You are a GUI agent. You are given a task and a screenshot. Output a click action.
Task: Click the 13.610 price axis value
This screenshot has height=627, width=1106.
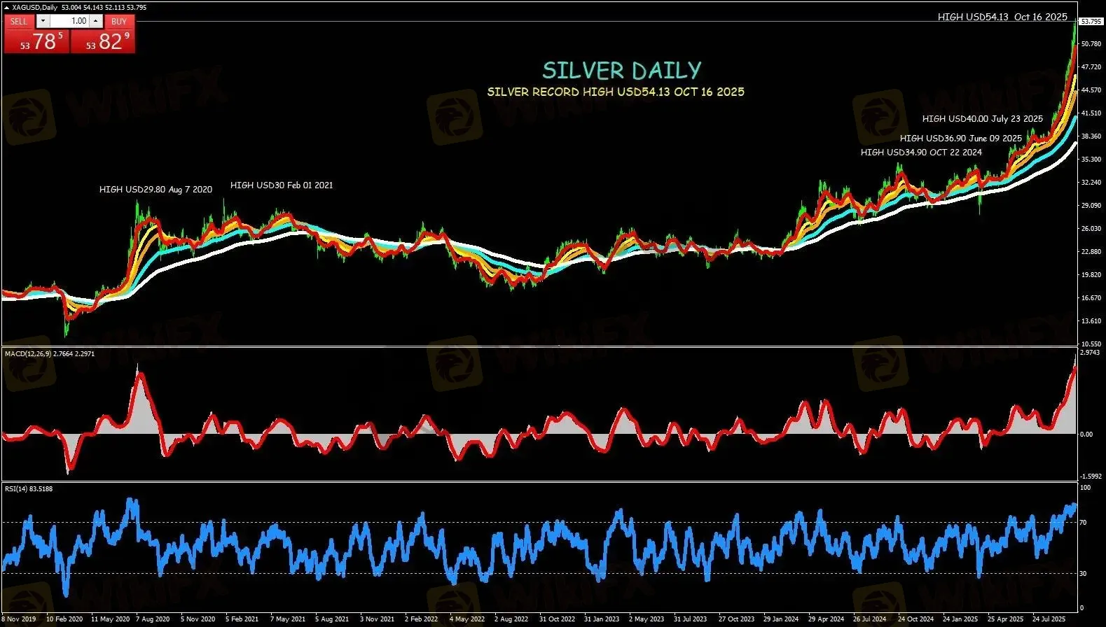pos(1091,321)
